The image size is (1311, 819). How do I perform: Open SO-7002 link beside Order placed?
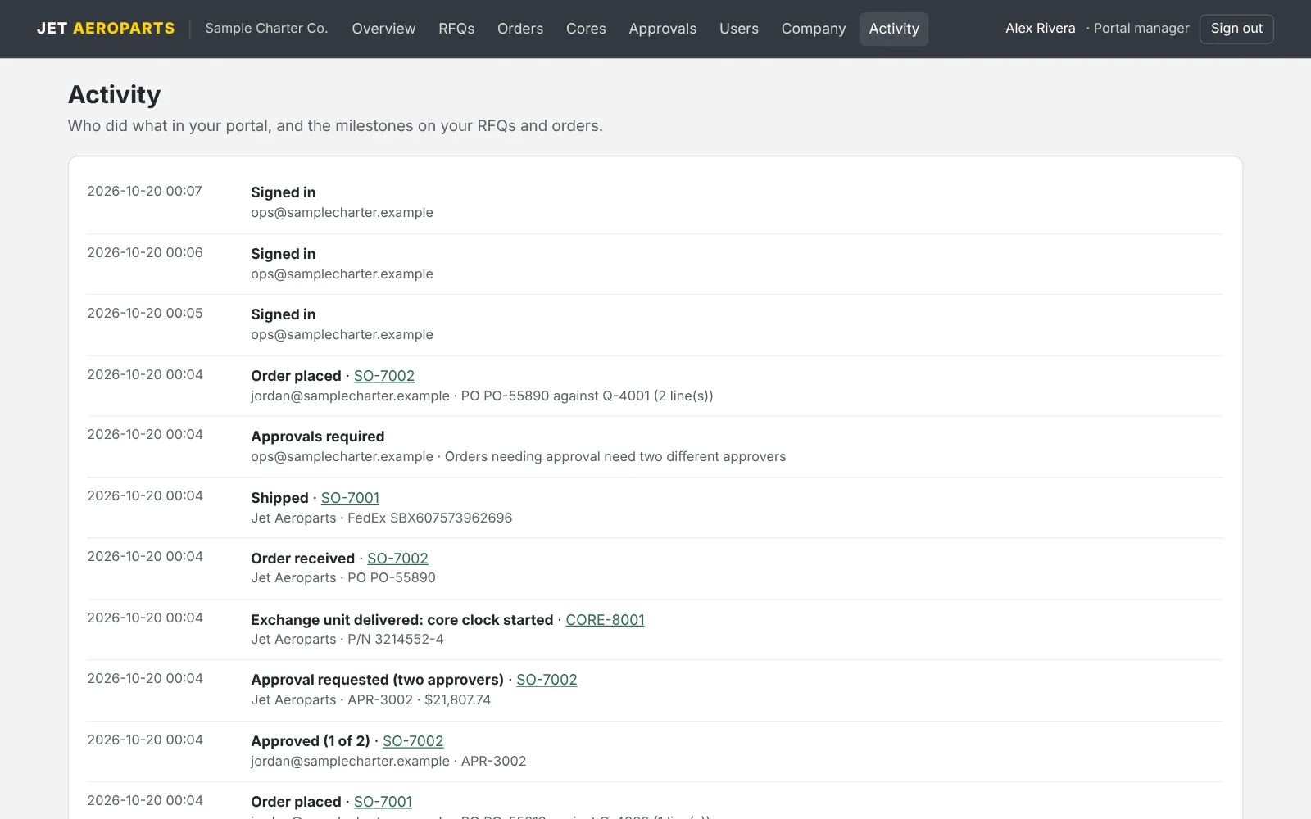point(384,376)
